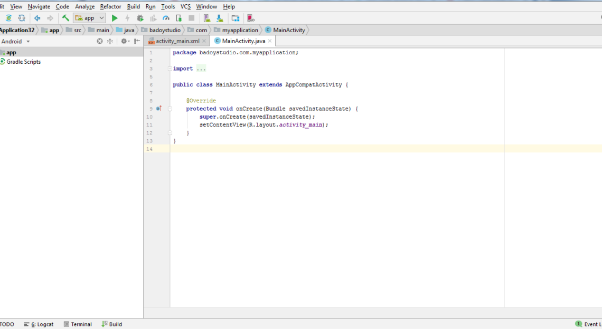Image resolution: width=602 pixels, height=329 pixels.
Task: Open AVD Manager from the toolbar
Action: (206, 18)
